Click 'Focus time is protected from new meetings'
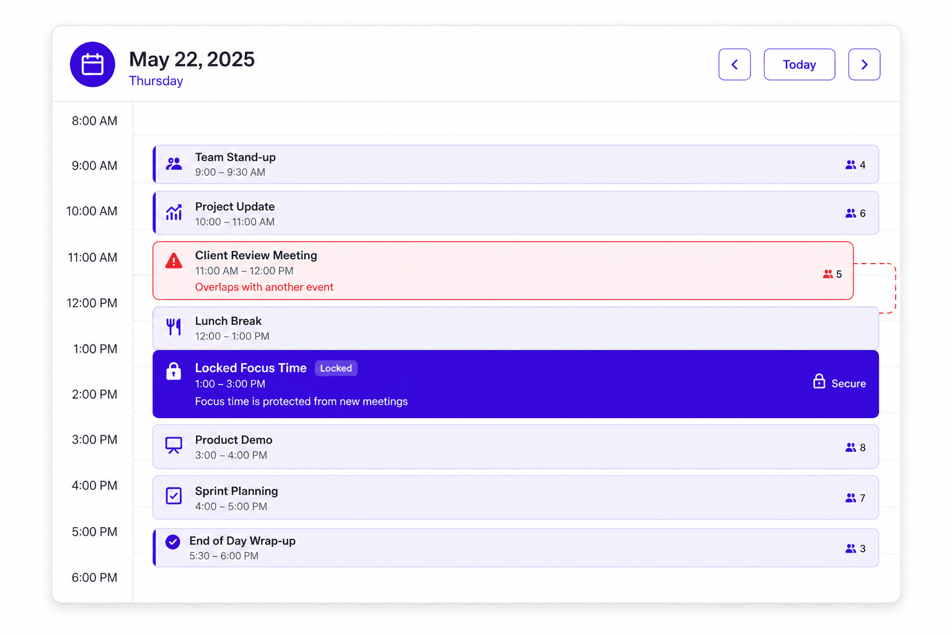This screenshot has height=635, width=952. (x=301, y=402)
